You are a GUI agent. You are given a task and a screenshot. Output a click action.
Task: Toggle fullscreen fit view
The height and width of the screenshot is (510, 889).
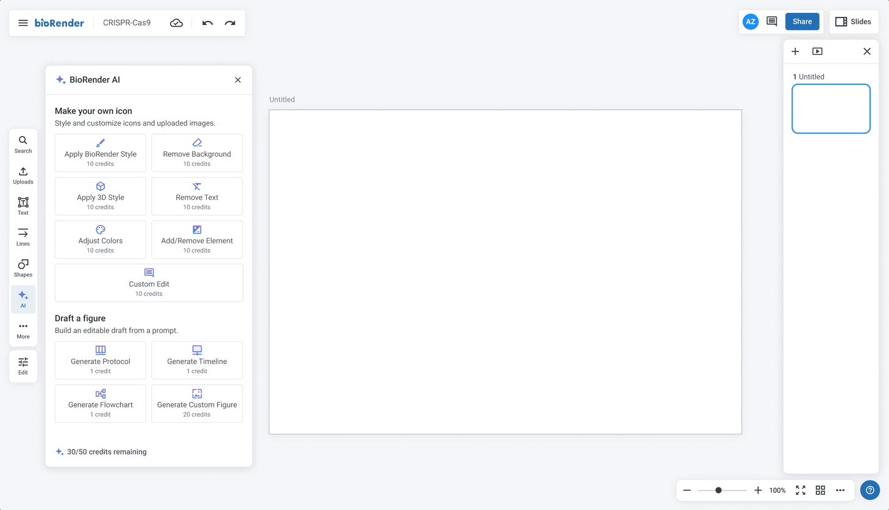click(x=801, y=490)
